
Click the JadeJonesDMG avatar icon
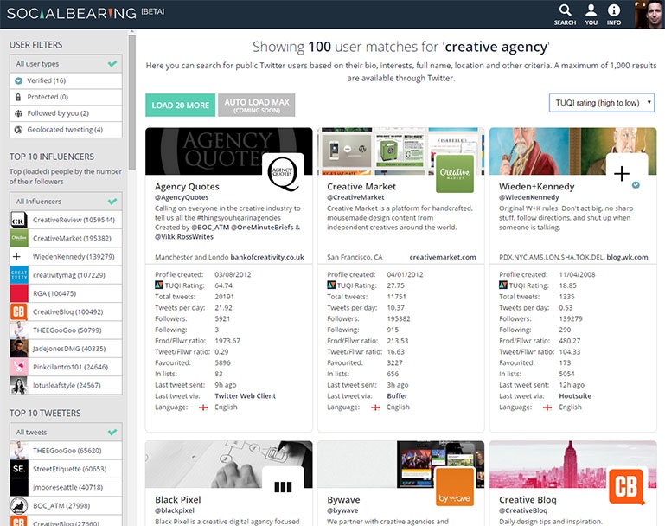coord(19,349)
